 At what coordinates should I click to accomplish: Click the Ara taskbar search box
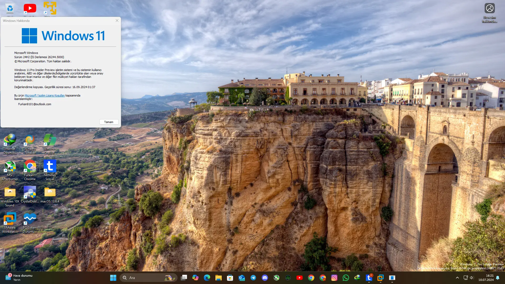149,278
